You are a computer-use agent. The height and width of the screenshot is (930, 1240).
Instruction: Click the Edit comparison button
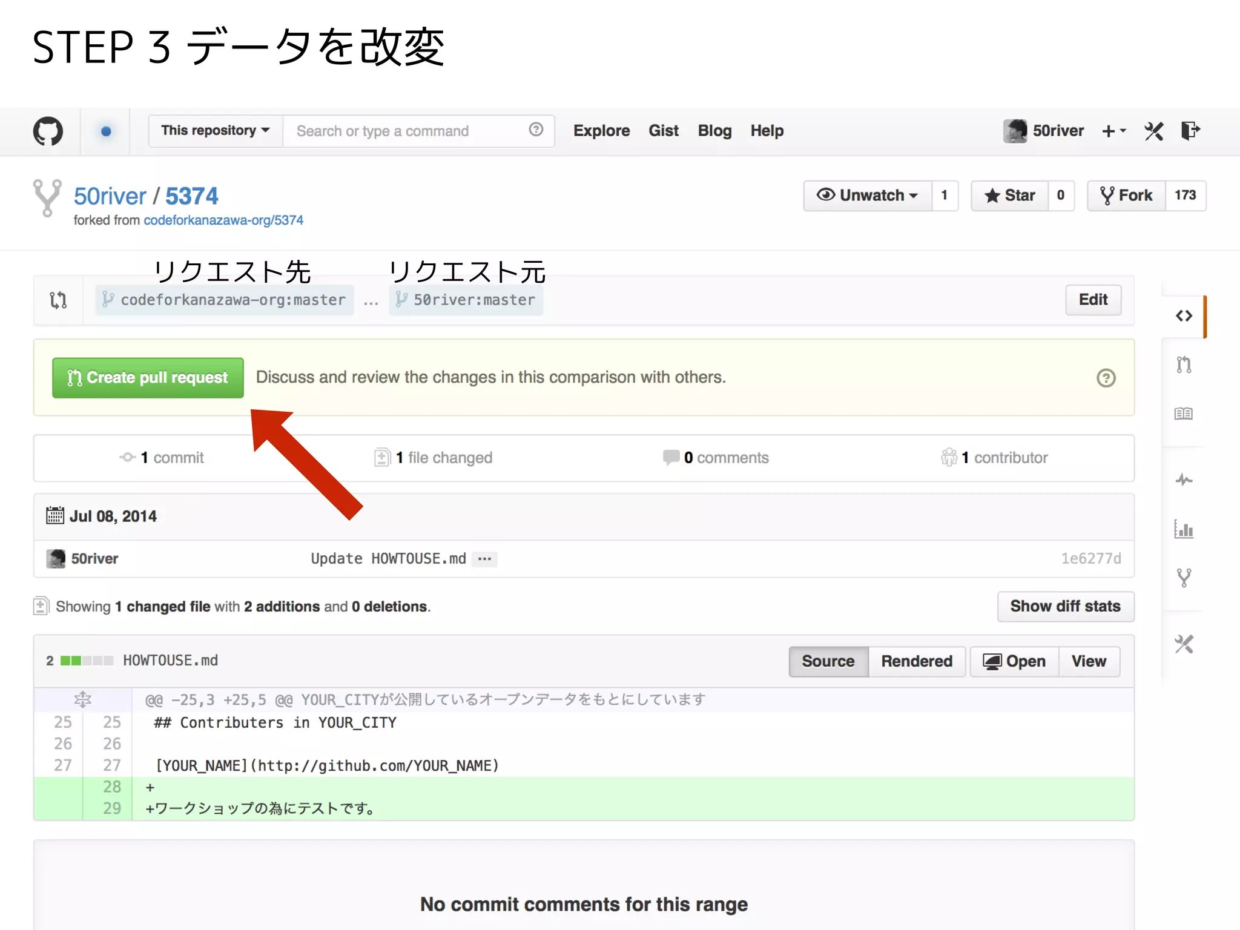click(1093, 300)
